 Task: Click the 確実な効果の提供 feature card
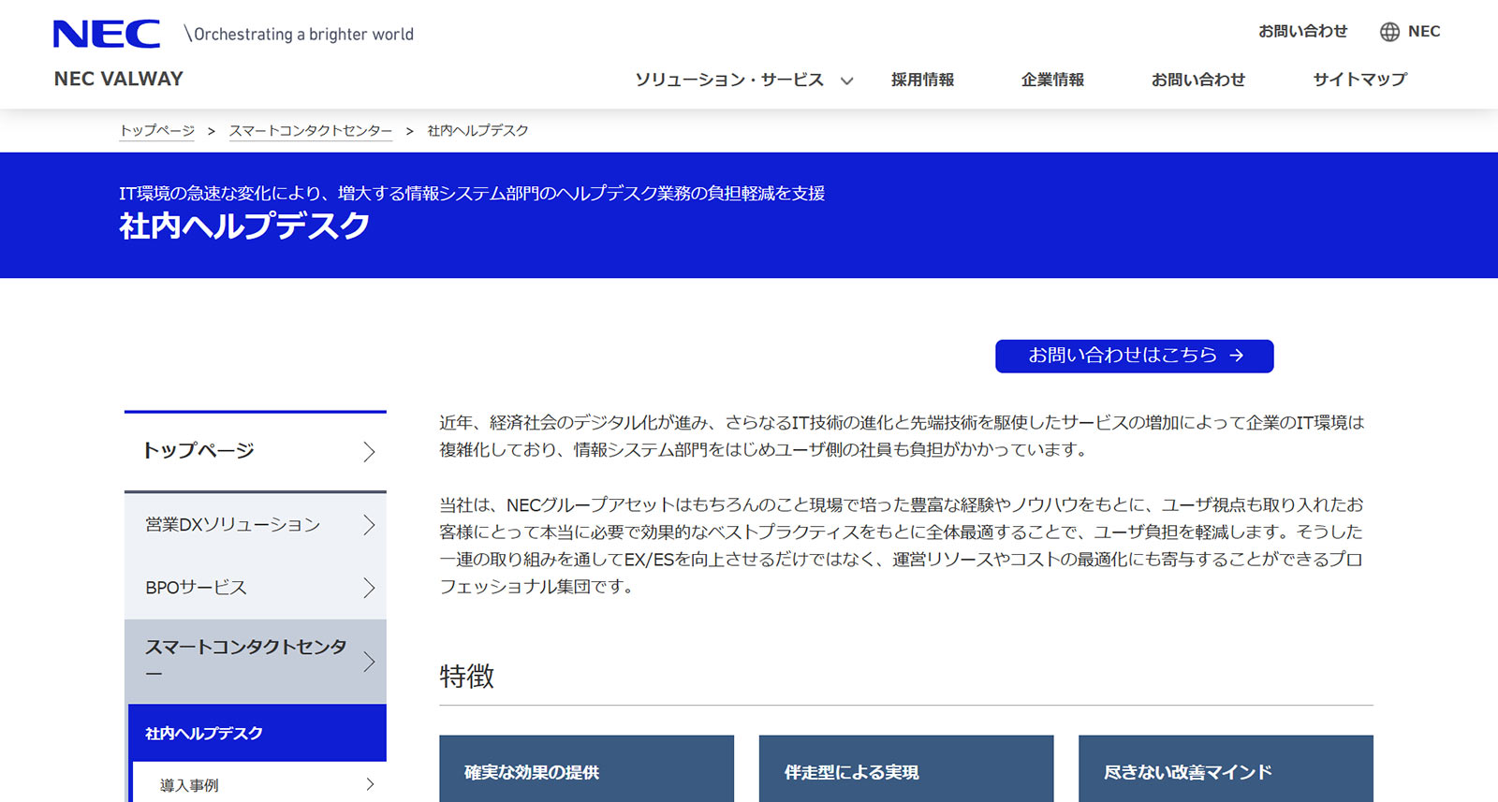(x=586, y=769)
